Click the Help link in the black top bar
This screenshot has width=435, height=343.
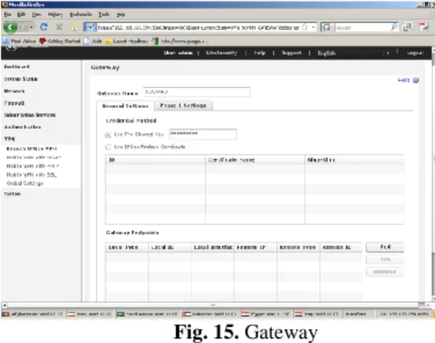[260, 53]
